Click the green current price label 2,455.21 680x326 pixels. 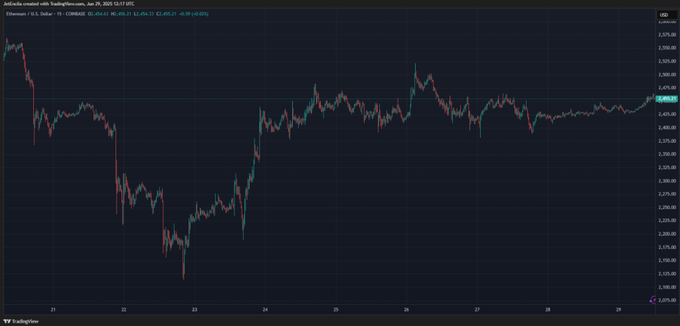point(666,99)
